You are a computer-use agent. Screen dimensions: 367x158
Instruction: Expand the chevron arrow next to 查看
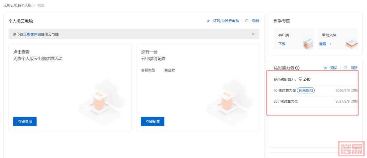click(330, 44)
